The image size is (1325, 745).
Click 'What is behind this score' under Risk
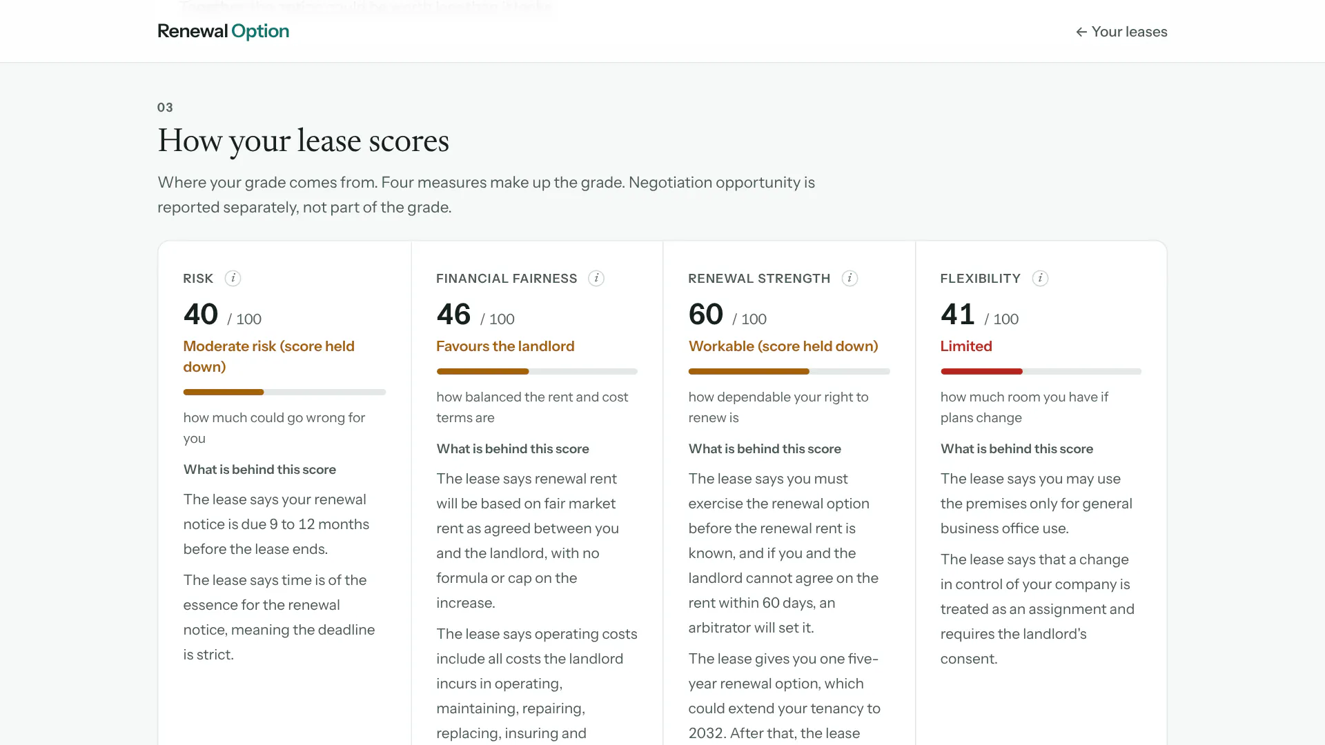[x=259, y=469]
